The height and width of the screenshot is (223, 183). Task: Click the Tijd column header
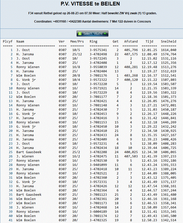pyautogui.click(x=149, y=42)
